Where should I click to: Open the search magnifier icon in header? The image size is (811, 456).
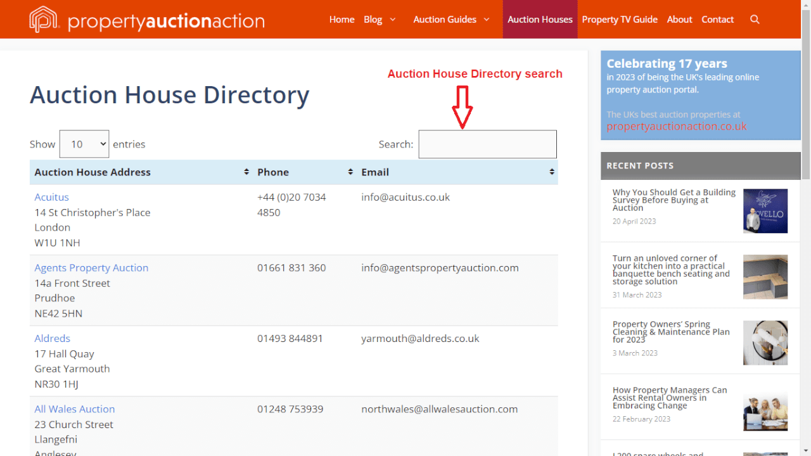(755, 20)
